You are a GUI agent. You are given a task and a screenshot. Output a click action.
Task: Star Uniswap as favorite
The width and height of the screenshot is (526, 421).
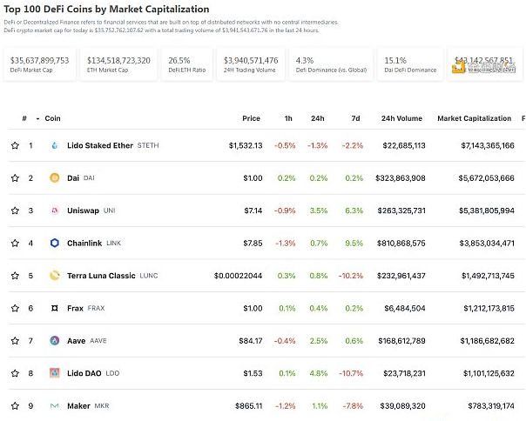coord(15,210)
